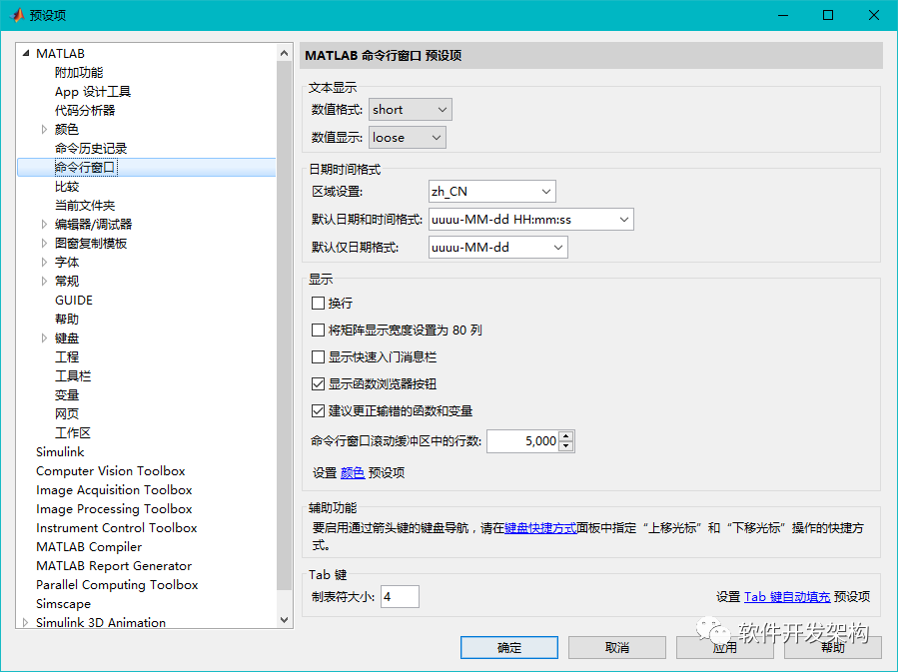Expand the Simulink 3D Animation node
898x672 pixels.
tap(25, 622)
